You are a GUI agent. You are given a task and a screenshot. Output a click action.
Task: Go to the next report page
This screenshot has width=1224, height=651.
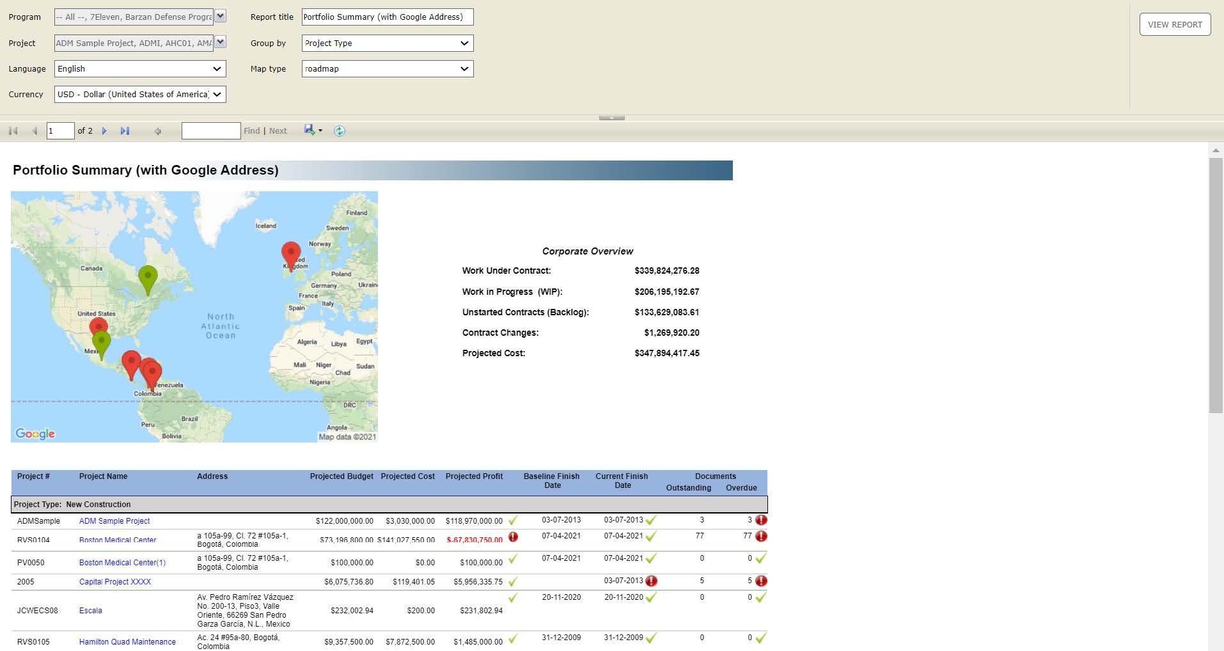[x=104, y=130]
